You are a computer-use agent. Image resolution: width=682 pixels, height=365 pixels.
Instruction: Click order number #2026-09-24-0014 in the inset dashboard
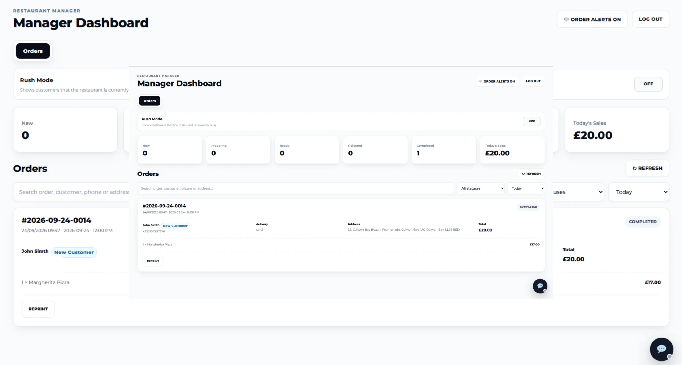[x=164, y=206]
